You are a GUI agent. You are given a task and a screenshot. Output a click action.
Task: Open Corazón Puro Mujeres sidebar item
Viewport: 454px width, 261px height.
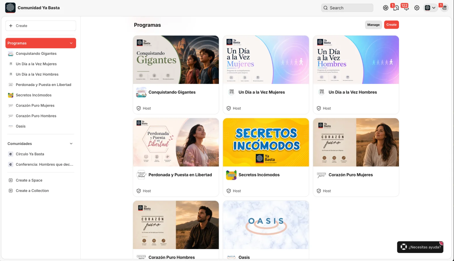point(41,106)
